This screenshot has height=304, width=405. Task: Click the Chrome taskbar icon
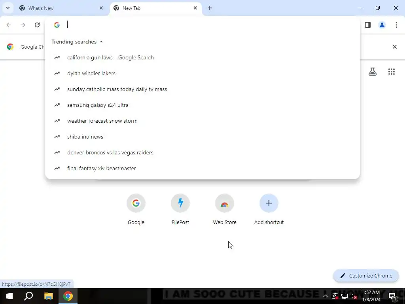click(x=68, y=296)
